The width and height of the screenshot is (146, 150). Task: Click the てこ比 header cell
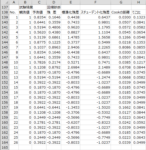pyautogui.click(x=139, y=12)
